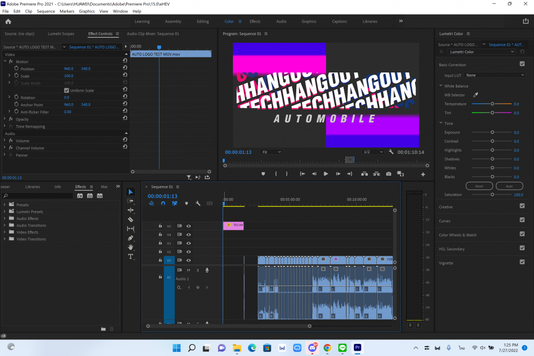Open the Fit zoom level dropdown
The height and width of the screenshot is (356, 534).
click(x=271, y=152)
